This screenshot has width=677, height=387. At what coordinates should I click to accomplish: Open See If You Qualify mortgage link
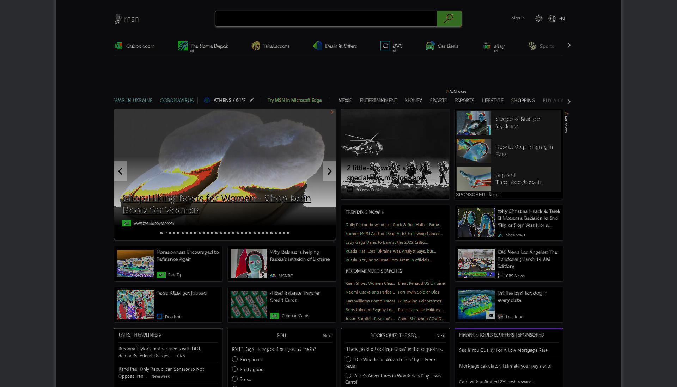pos(503,350)
